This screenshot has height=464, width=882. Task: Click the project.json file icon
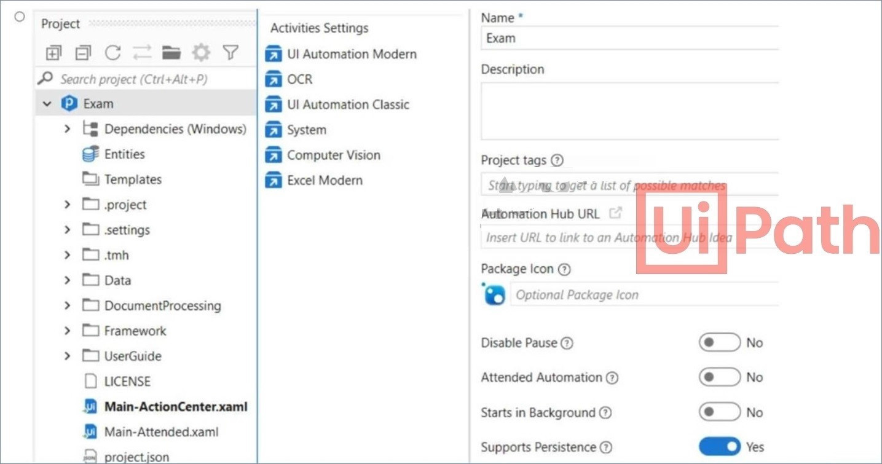click(90, 457)
